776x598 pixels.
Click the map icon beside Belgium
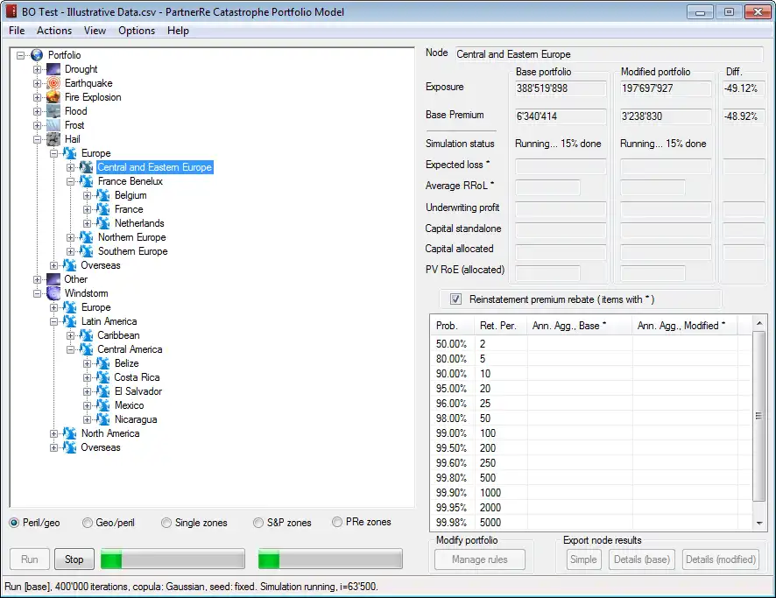coord(103,195)
